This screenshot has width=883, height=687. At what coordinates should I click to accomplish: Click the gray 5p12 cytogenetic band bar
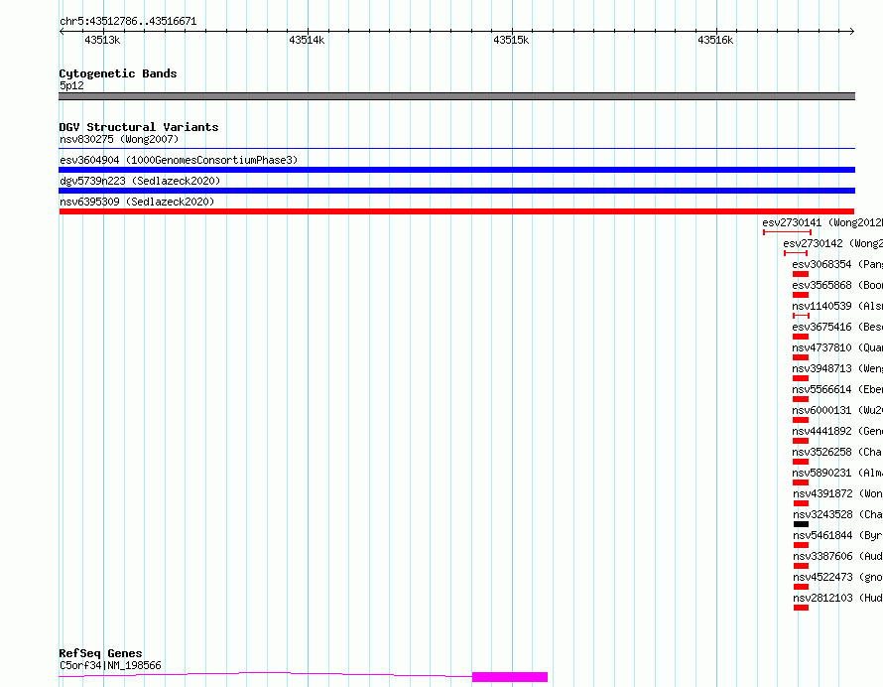coord(456,96)
